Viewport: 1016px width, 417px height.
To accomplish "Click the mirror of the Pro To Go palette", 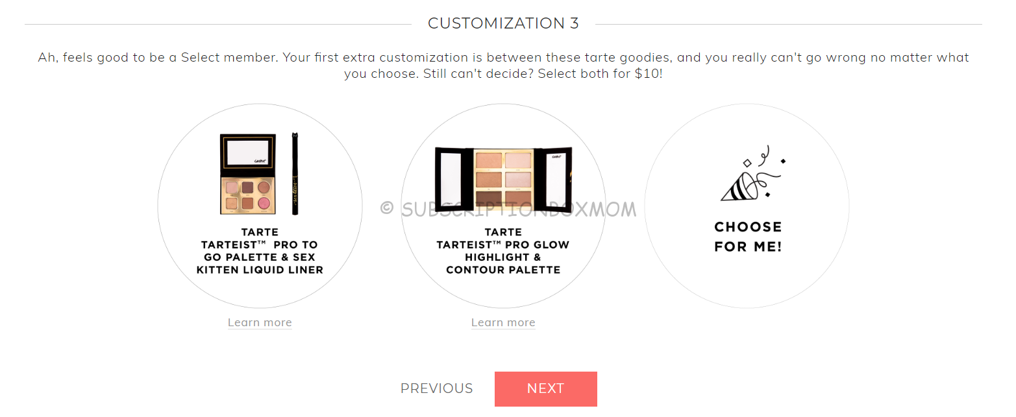I will pos(248,154).
